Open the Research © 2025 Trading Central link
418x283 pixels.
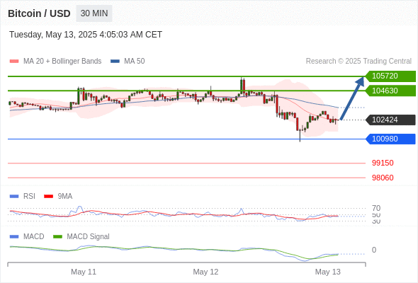pos(358,62)
